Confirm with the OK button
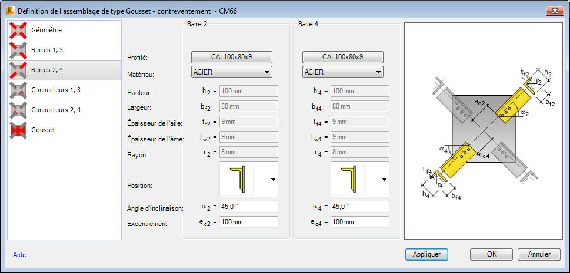 (492, 254)
